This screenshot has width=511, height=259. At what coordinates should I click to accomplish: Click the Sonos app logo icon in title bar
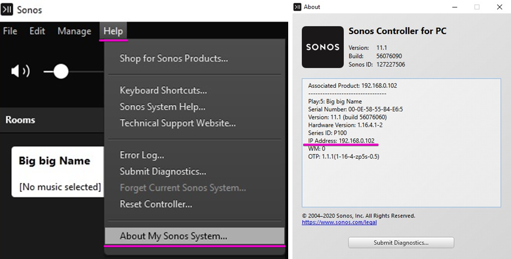tap(7, 10)
